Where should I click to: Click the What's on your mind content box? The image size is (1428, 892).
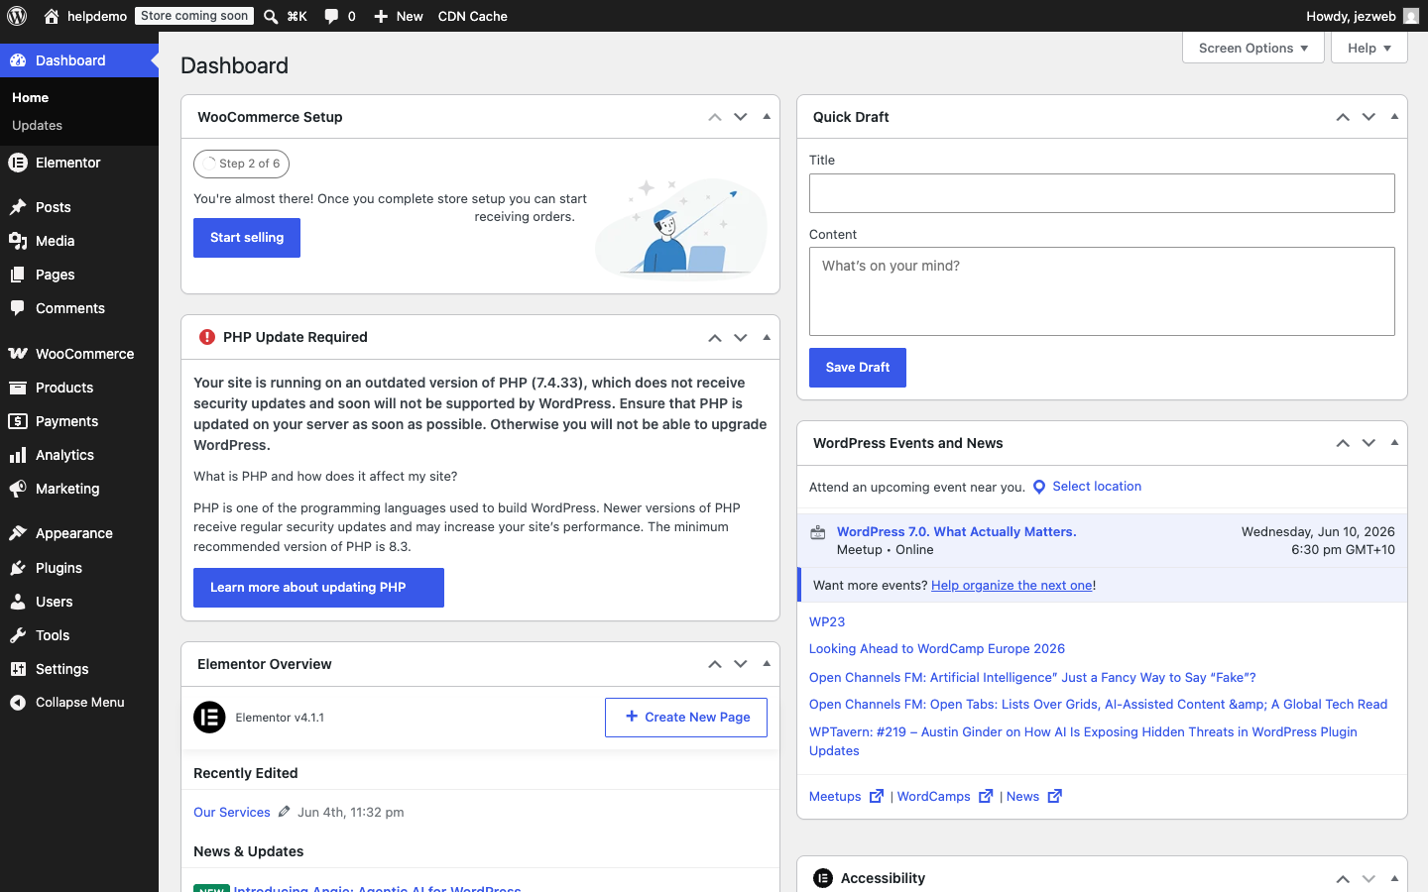coord(1102,291)
